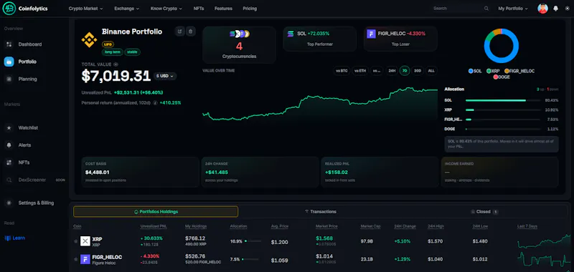
Task: Expand the Know Crypto menu
Action: [166, 9]
